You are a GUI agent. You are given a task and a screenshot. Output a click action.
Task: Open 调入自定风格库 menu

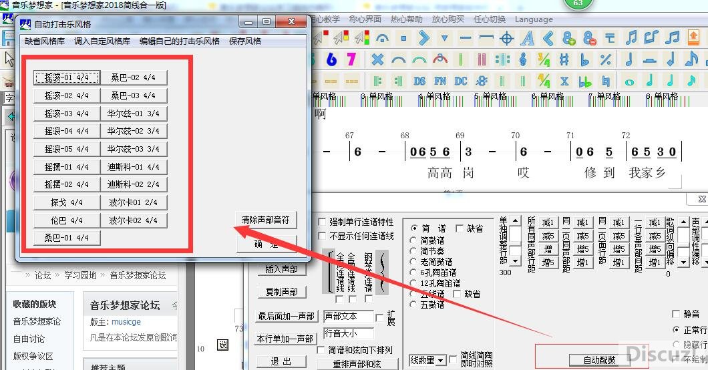point(102,41)
